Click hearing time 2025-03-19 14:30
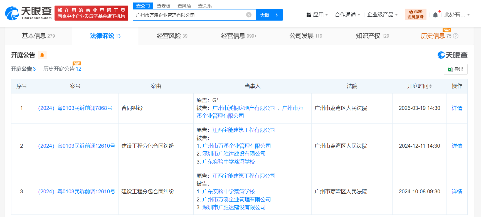 (420, 108)
